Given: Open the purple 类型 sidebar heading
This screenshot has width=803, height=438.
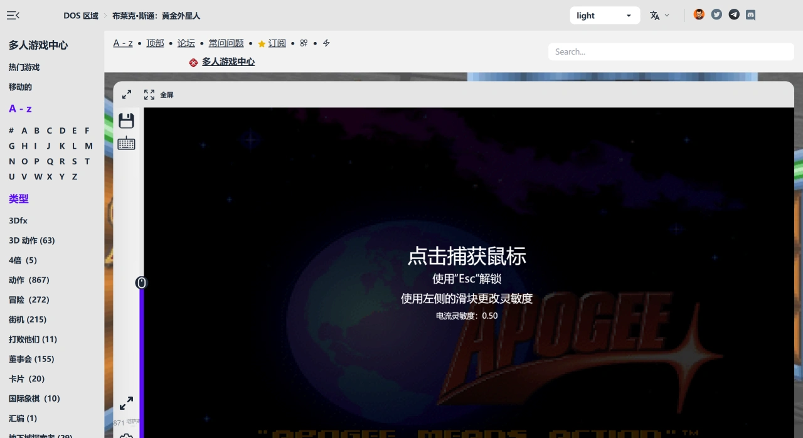Looking at the screenshot, I should coord(19,199).
